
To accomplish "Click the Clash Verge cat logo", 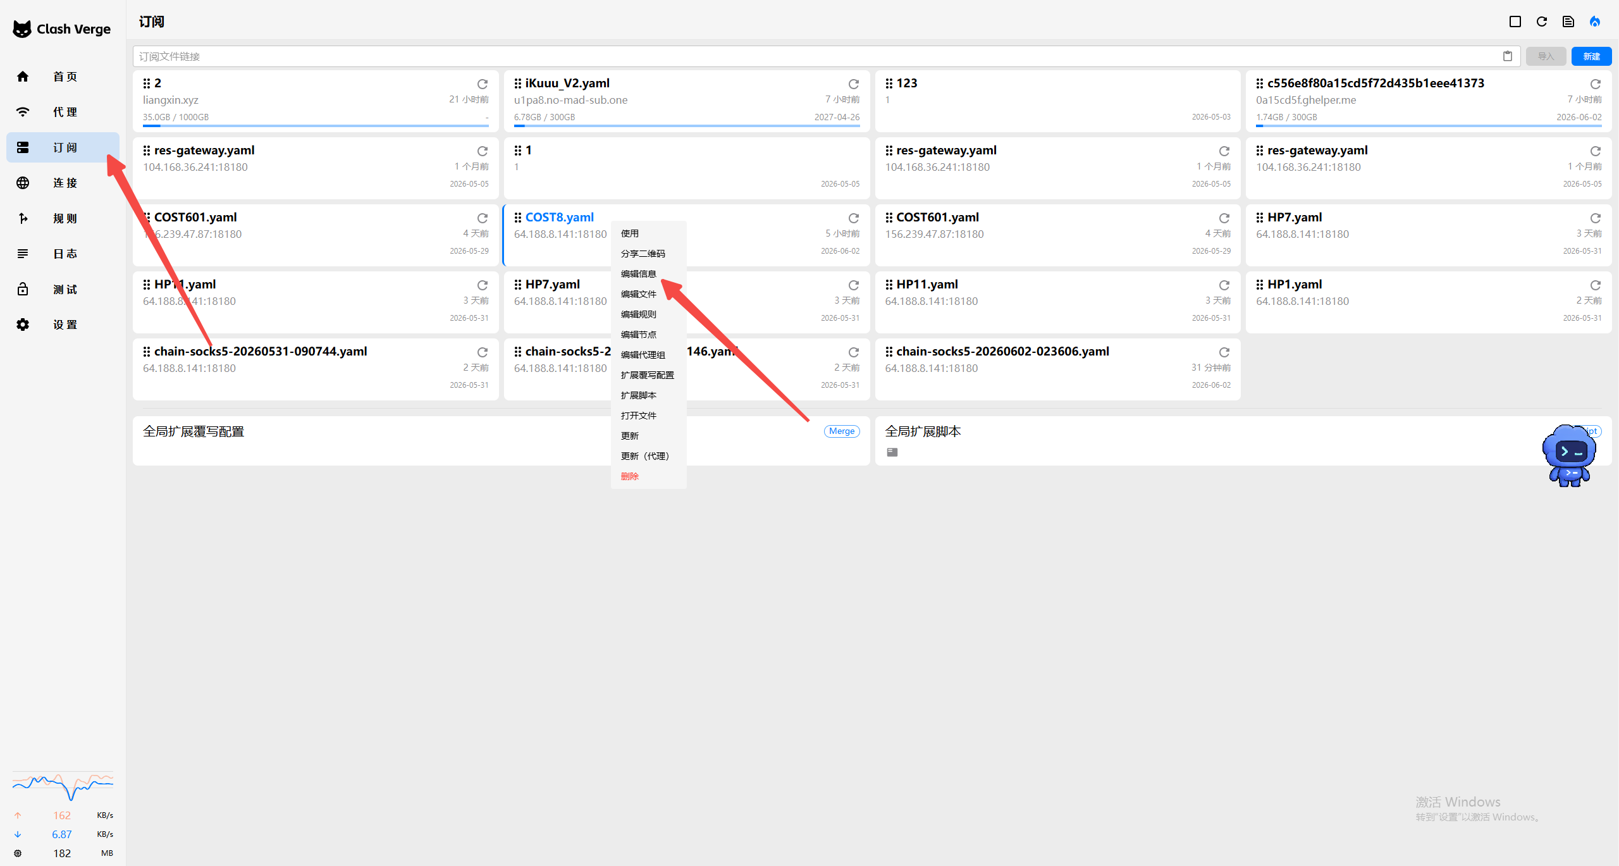I will [22, 28].
